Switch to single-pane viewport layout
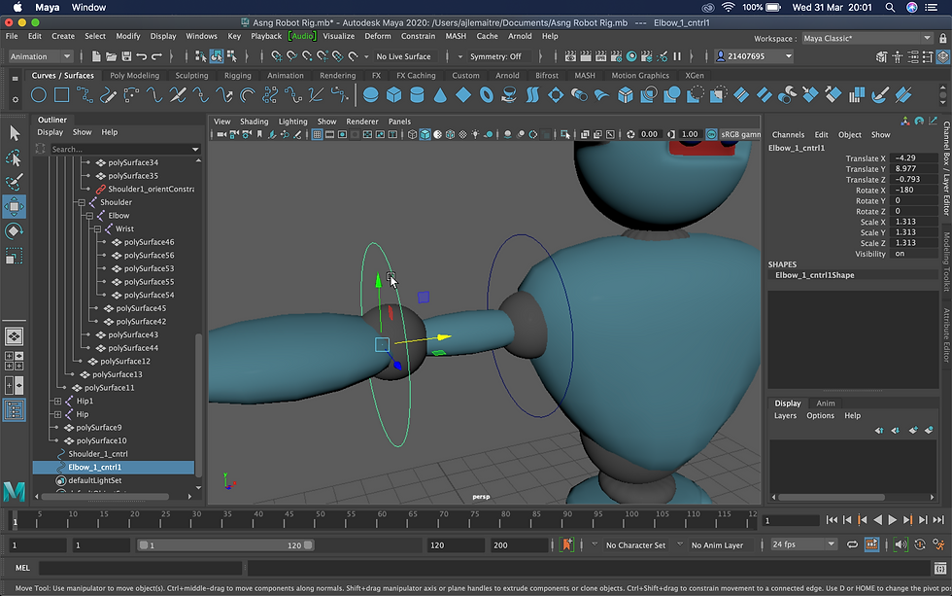 pyautogui.click(x=14, y=336)
